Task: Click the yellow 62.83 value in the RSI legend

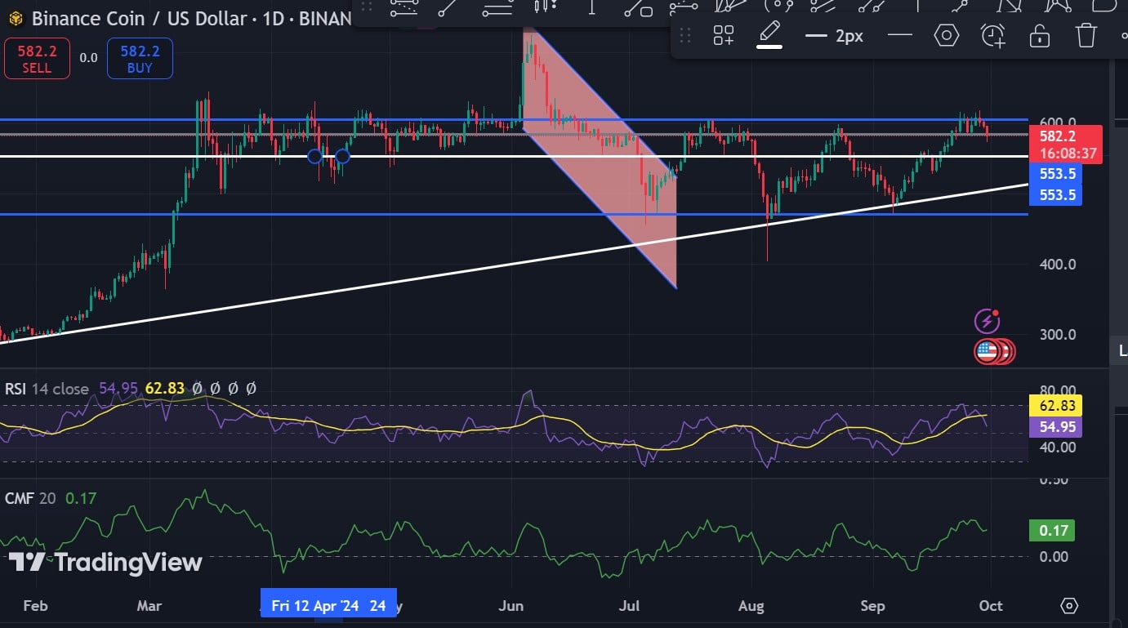Action: (x=165, y=389)
